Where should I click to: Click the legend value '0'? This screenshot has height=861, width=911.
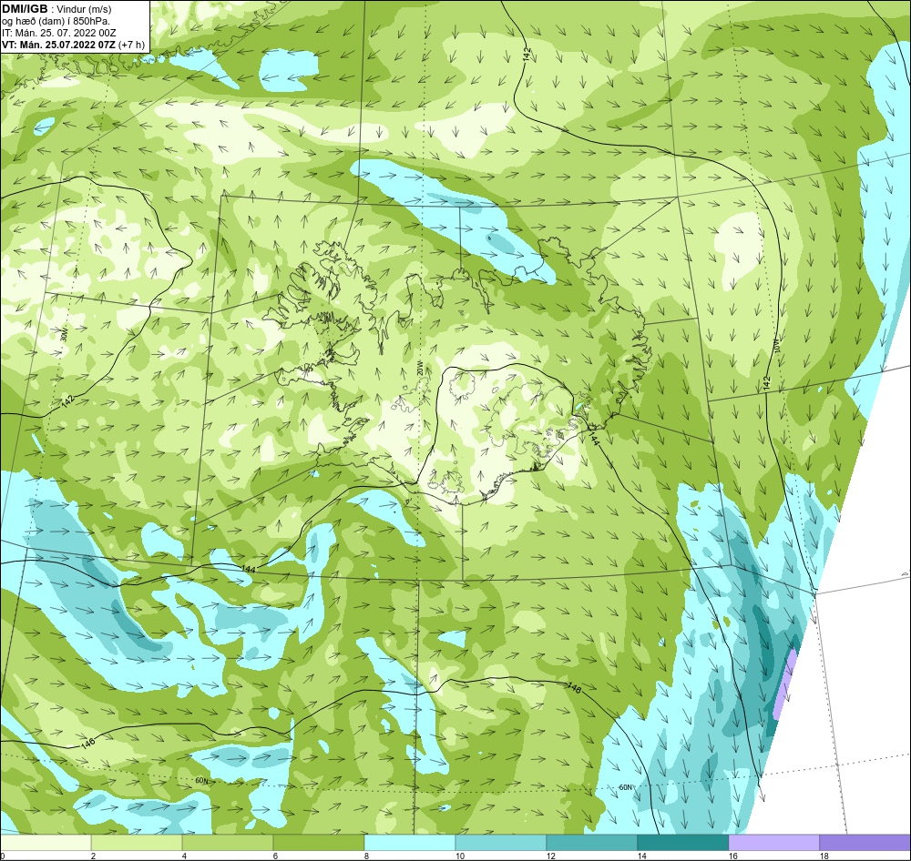(x=3, y=856)
